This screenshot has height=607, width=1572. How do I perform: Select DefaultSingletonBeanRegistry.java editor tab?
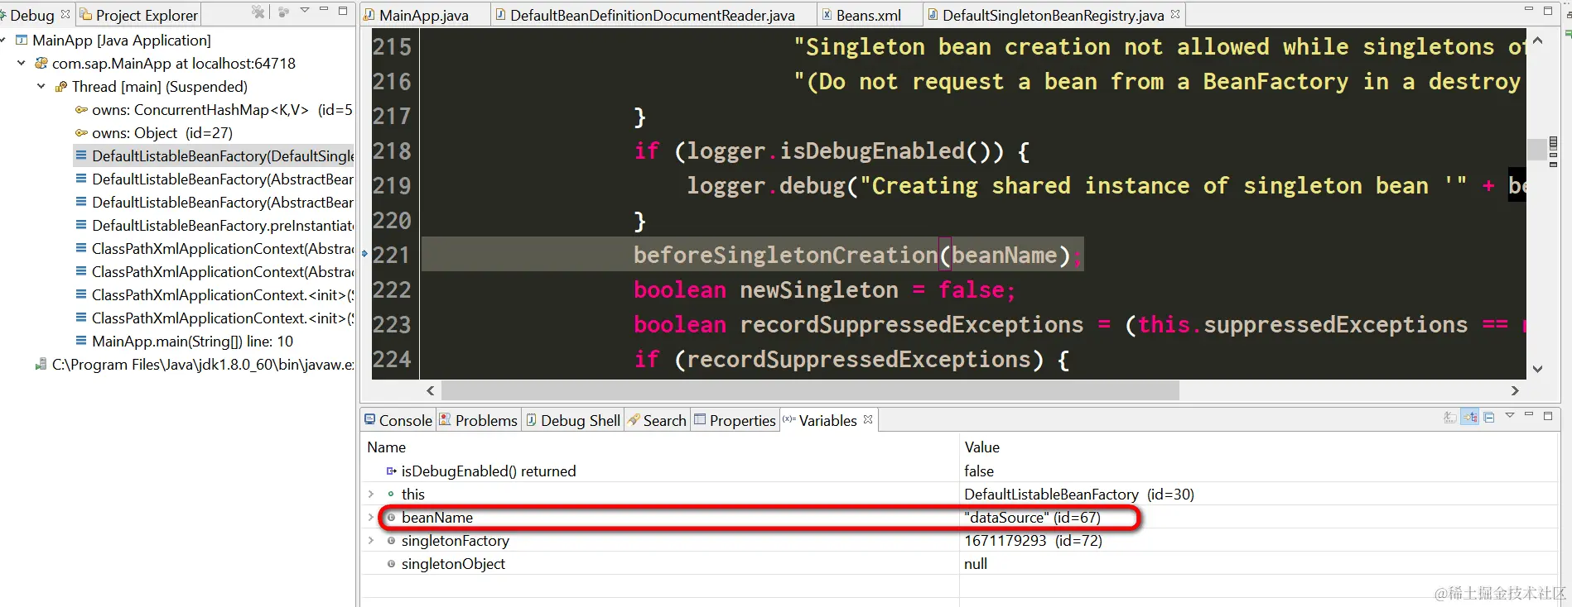1053,15
